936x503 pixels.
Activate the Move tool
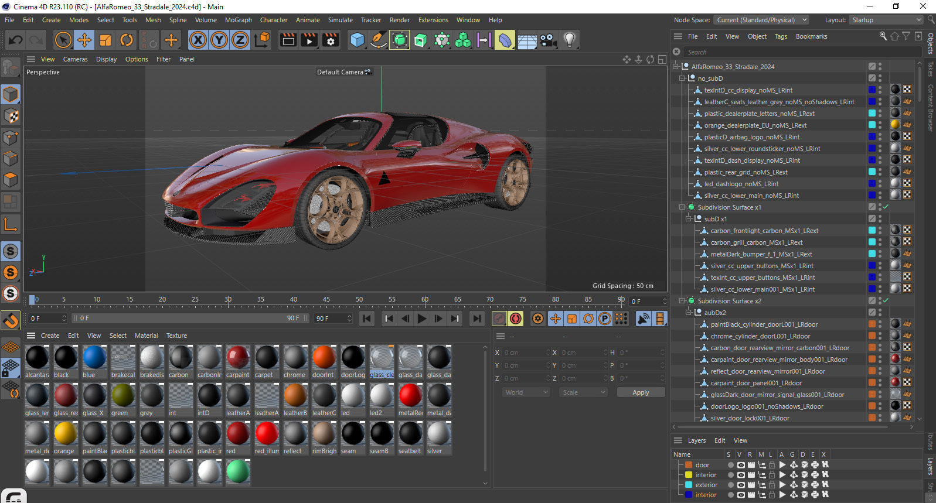(x=84, y=40)
